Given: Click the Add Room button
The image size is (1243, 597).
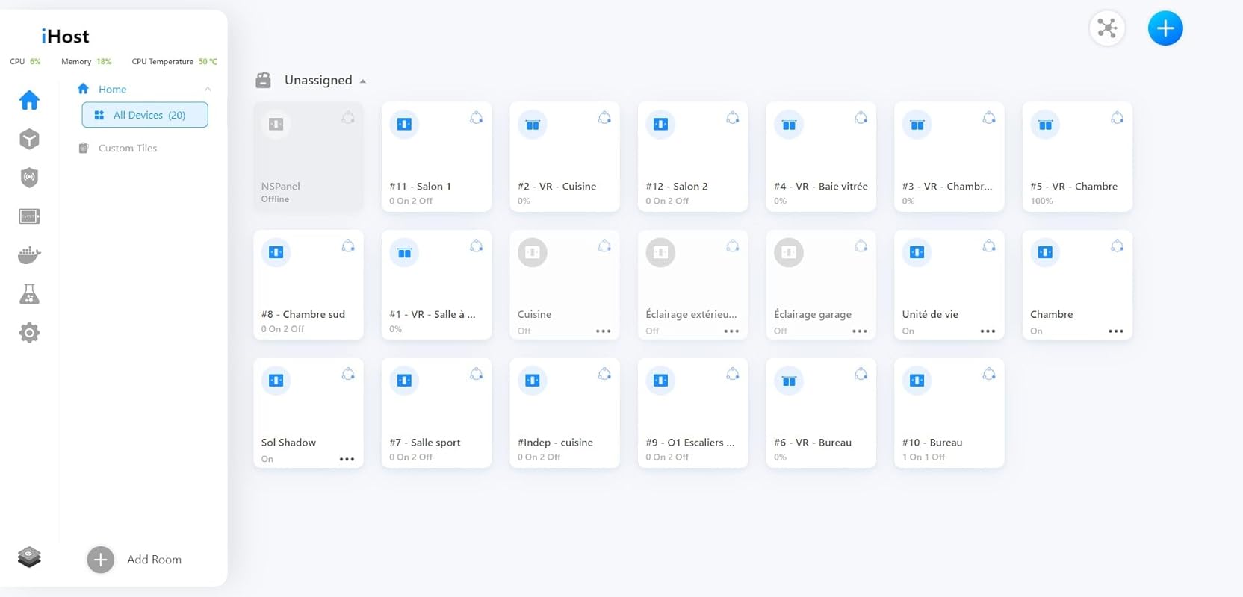Looking at the screenshot, I should click(134, 560).
